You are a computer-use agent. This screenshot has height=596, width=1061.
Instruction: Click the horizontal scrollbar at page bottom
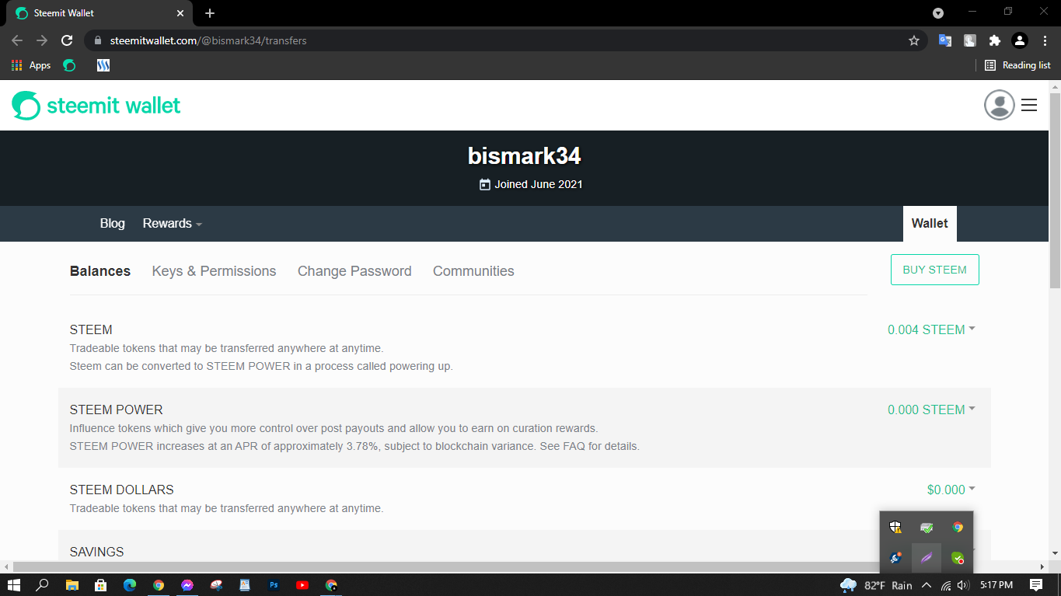coord(448,566)
